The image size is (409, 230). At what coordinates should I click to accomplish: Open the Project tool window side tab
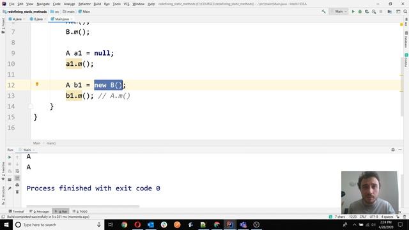point(3,26)
